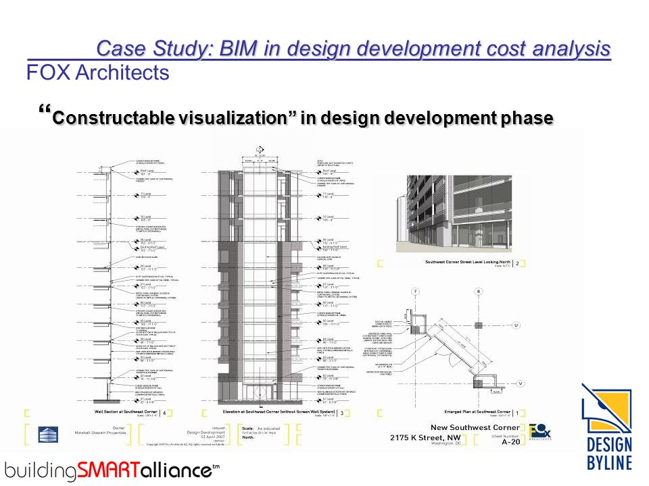
Task: Select the enlarged plan drawing
Action: [x=445, y=347]
